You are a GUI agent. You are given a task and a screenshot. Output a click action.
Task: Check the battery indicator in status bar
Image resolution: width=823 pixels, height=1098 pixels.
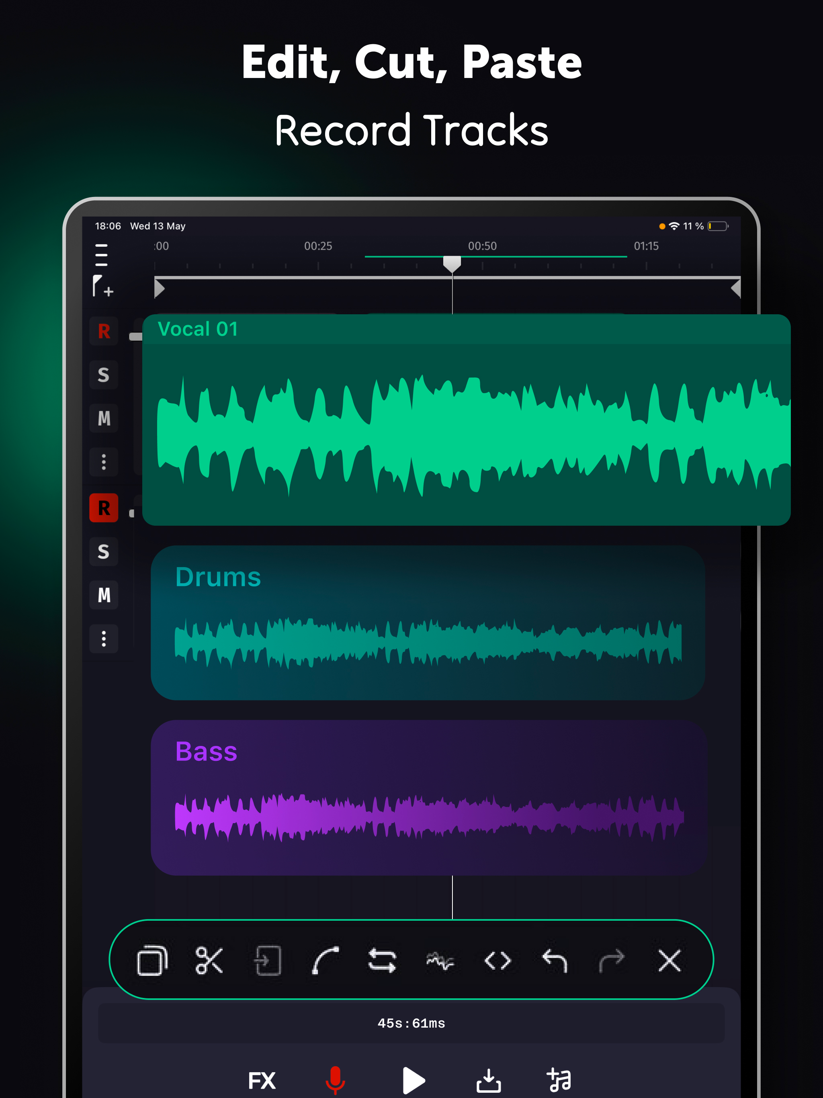(x=718, y=226)
